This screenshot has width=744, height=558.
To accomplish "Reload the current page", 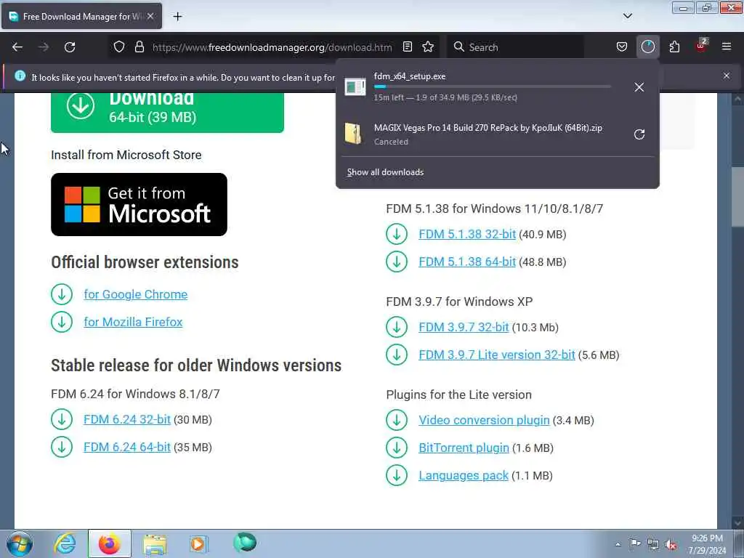I will [70, 47].
